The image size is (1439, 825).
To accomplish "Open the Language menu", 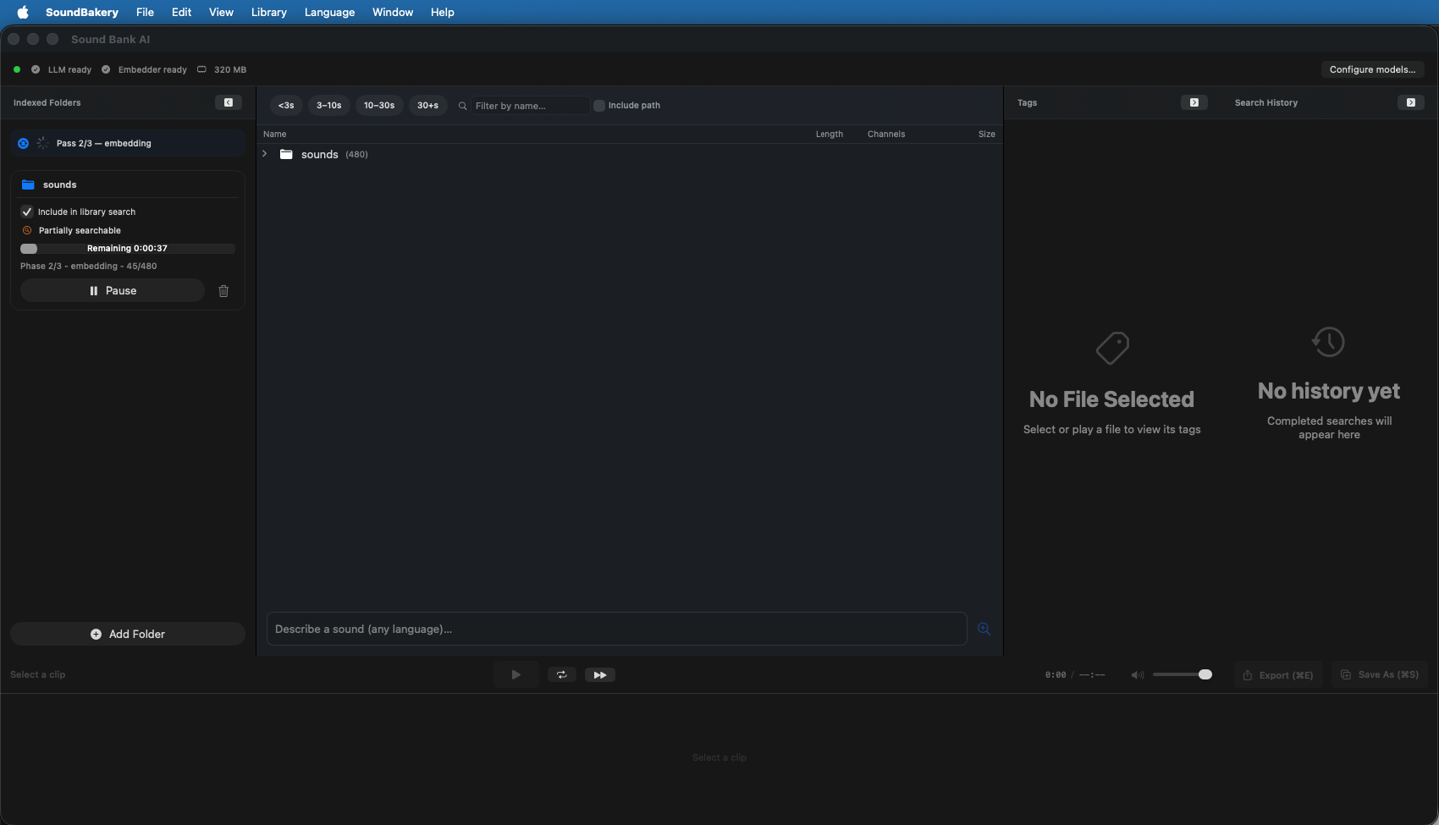I will pyautogui.click(x=329, y=12).
